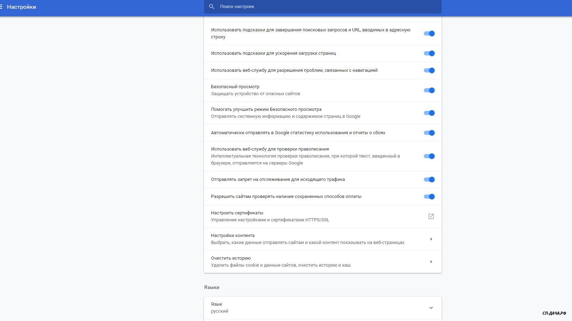The width and height of the screenshot is (572, 321).
Task: Click the magnifier icon in the search bar
Action: 211,7
